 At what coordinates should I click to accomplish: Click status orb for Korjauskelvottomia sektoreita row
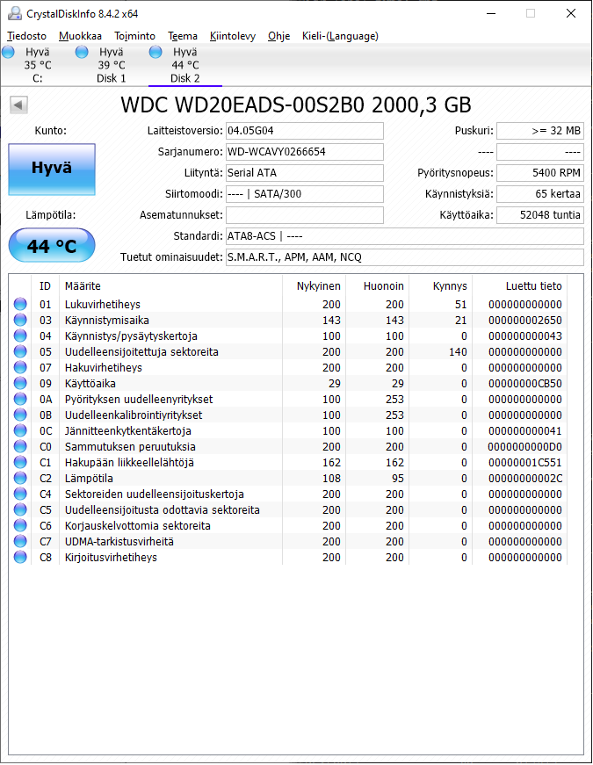tap(20, 525)
